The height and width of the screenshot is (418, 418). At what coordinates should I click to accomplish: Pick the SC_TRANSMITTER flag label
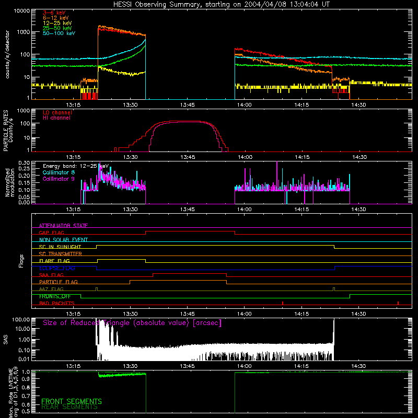(61, 253)
